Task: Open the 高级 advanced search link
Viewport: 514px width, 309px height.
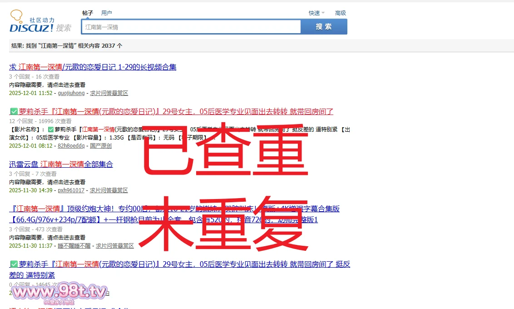Action: pos(340,13)
